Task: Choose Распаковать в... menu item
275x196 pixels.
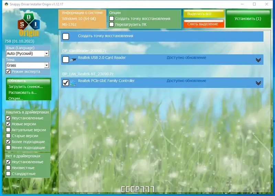Action: coord(22,92)
